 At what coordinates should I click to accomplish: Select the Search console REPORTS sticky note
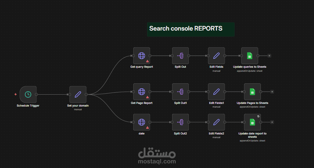[x=191, y=30]
